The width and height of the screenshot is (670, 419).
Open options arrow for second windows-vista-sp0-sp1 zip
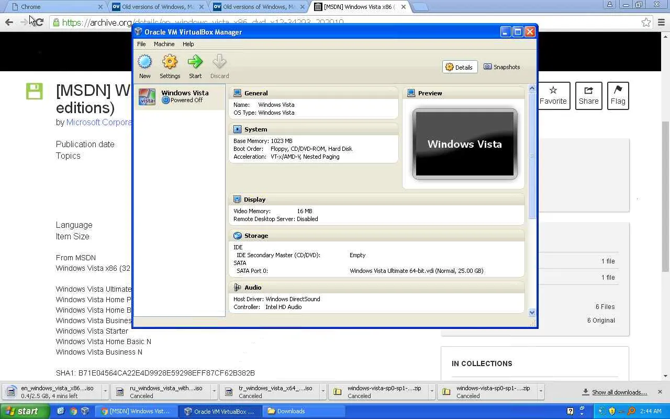pyautogui.click(x=541, y=392)
